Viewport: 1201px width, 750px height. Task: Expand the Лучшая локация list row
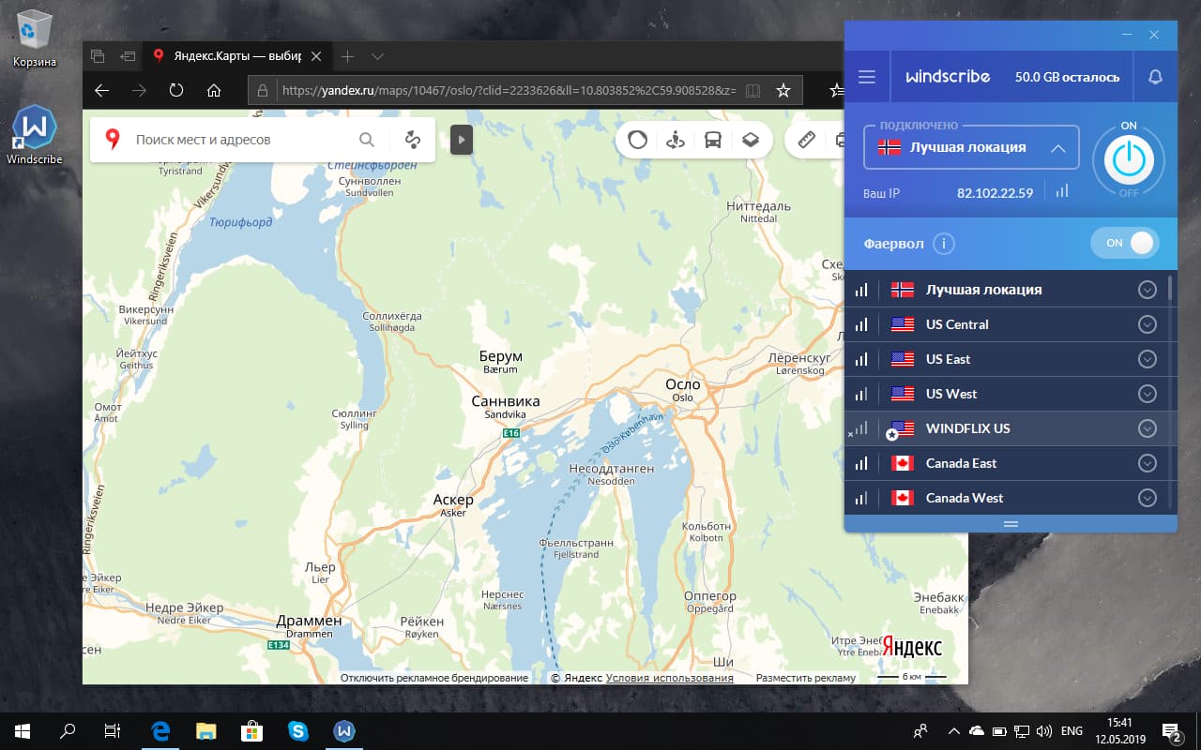(1147, 290)
